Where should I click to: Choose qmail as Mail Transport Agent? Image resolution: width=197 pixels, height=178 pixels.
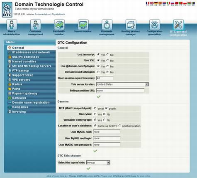(95, 108)
